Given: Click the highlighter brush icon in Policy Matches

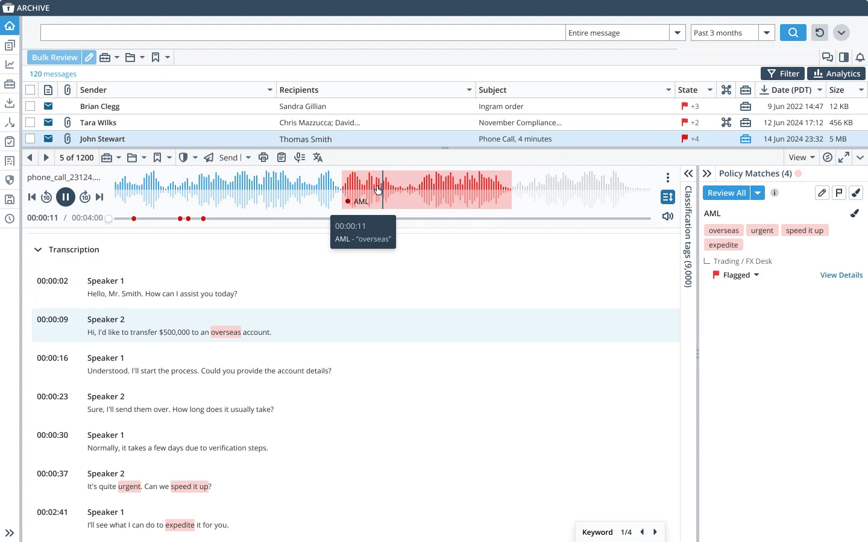Looking at the screenshot, I should [856, 193].
